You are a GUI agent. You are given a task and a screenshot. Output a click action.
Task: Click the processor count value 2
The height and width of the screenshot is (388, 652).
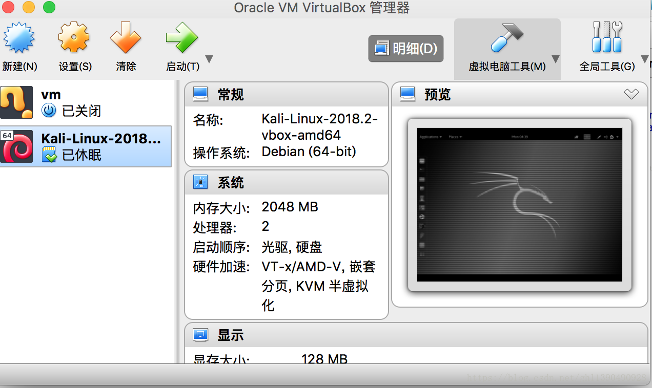point(265,226)
